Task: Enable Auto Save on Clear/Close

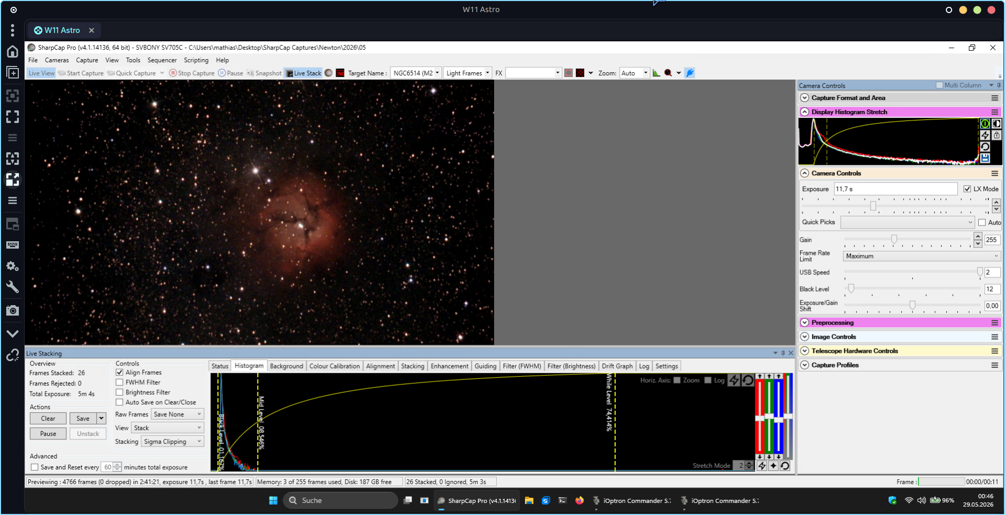Action: click(x=119, y=402)
